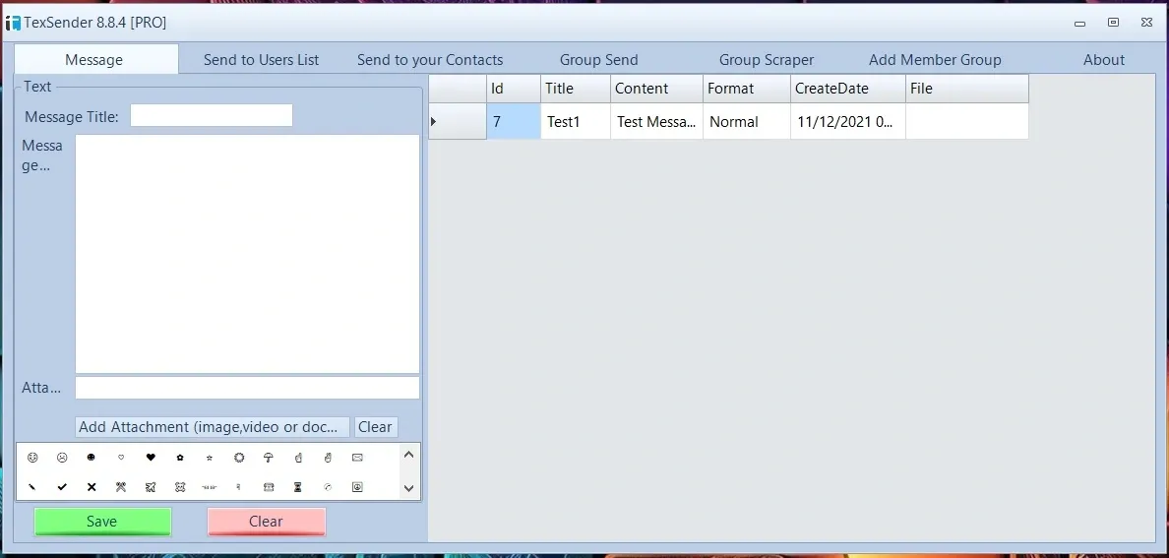This screenshot has height=558, width=1169.
Task: Switch to Add Member Group tab
Action: click(x=935, y=60)
